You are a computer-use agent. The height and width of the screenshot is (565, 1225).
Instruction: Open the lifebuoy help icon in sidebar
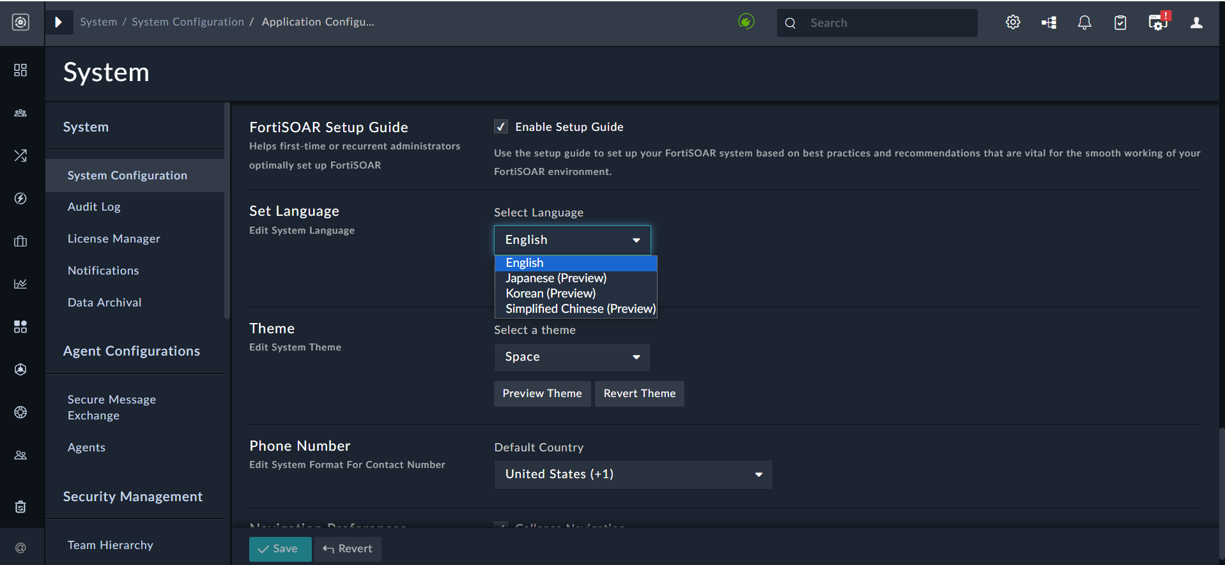coord(20,412)
